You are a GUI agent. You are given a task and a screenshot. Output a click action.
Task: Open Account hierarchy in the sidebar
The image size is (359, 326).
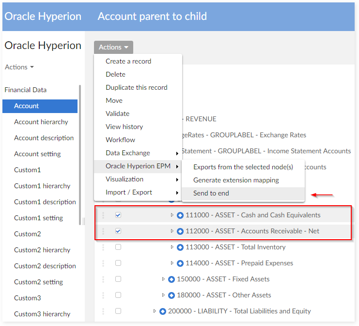click(x=41, y=122)
